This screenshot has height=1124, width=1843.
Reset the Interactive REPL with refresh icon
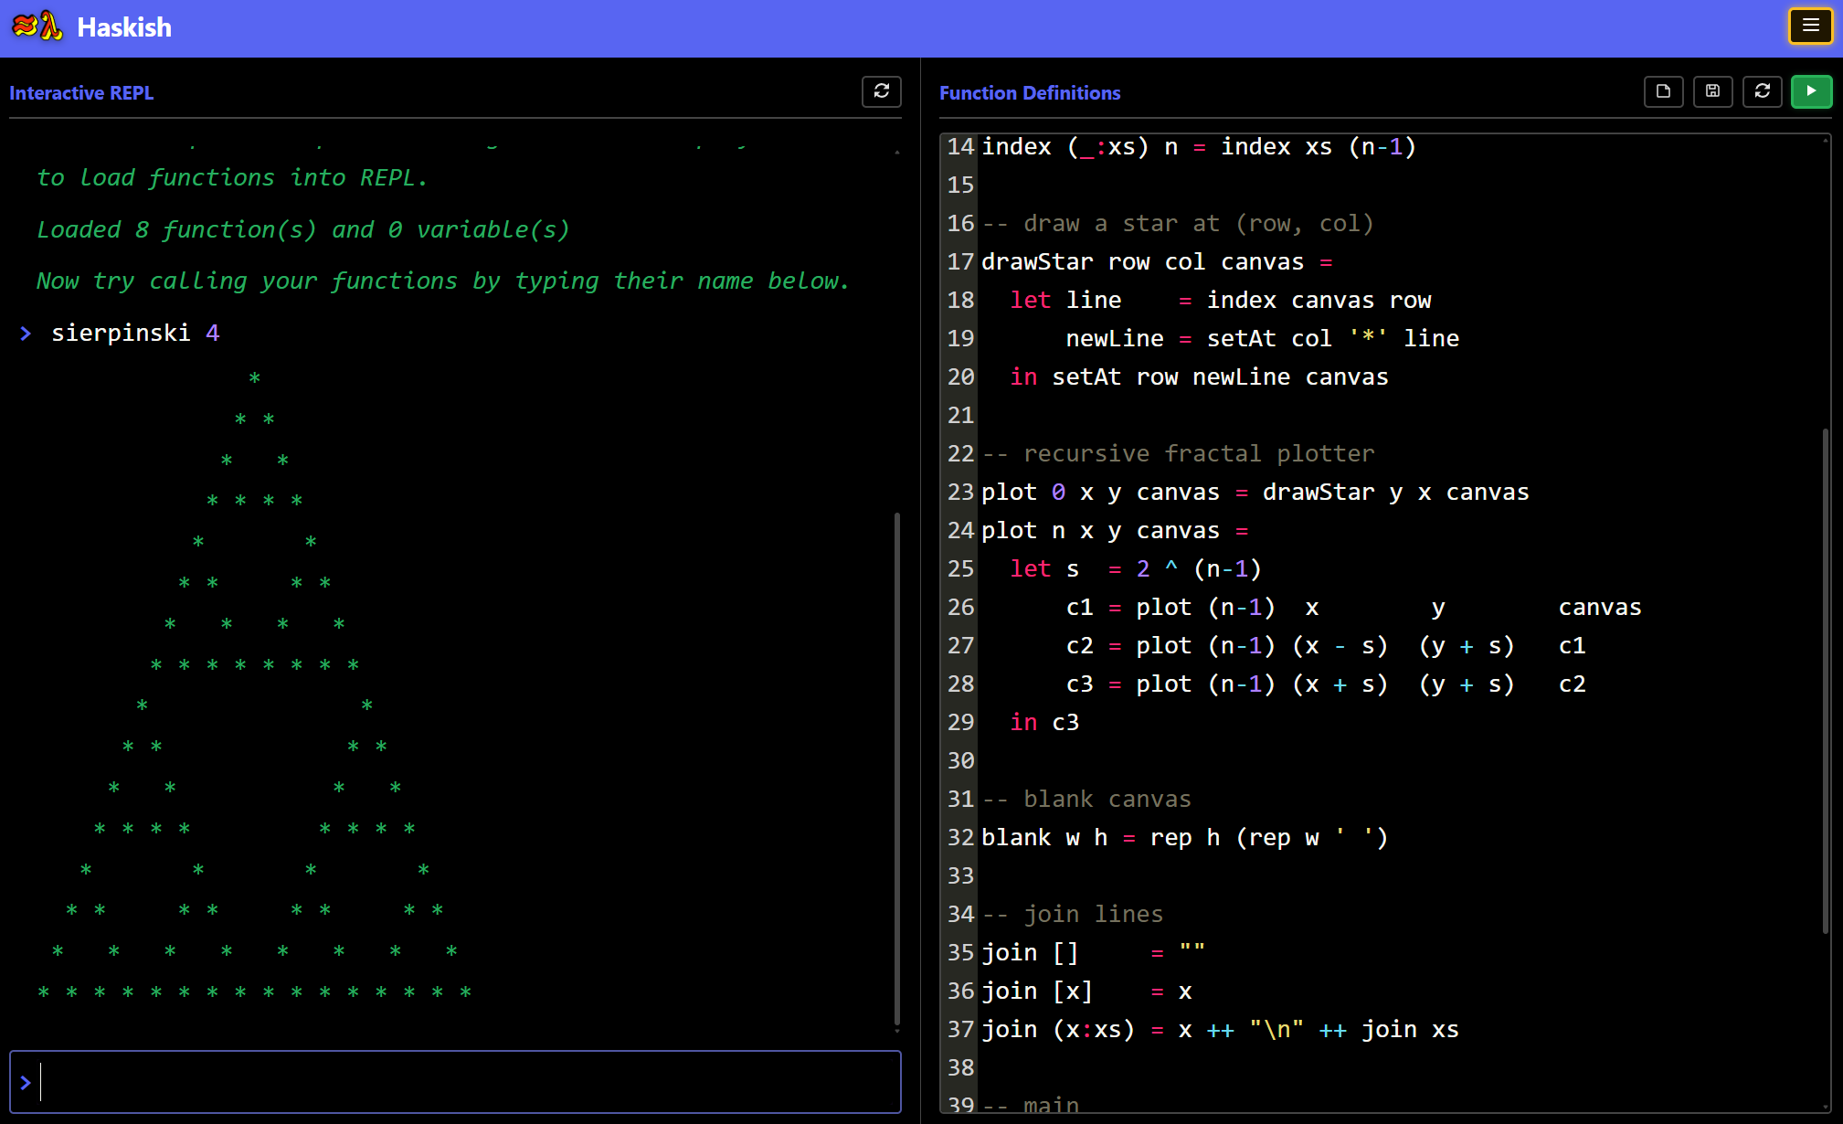[881, 91]
